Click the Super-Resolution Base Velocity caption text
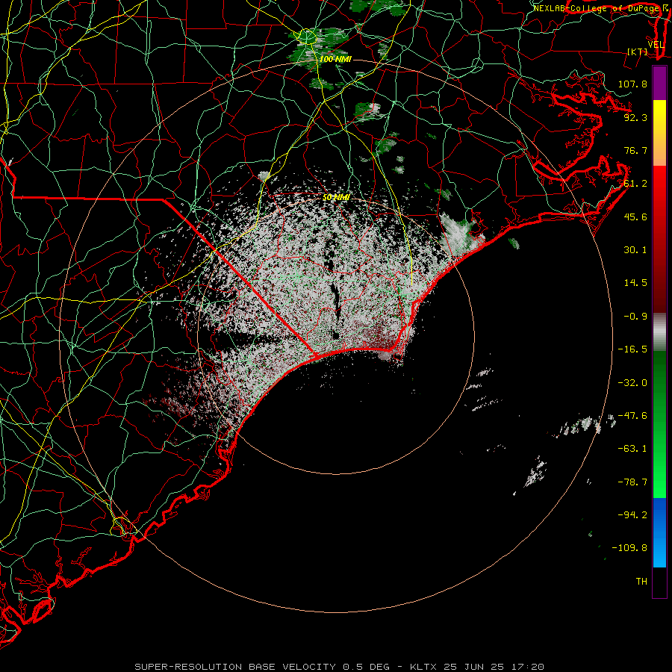The height and width of the screenshot is (672, 672). pos(340,667)
